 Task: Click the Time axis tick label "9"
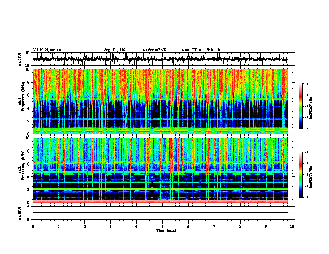tap(266, 227)
